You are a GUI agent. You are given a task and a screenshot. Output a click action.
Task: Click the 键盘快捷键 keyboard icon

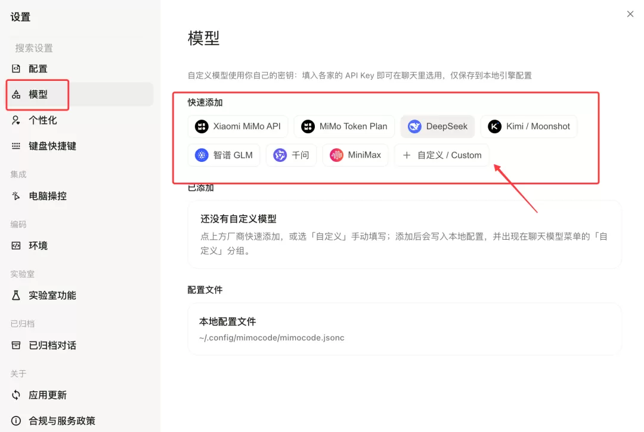pyautogui.click(x=16, y=146)
